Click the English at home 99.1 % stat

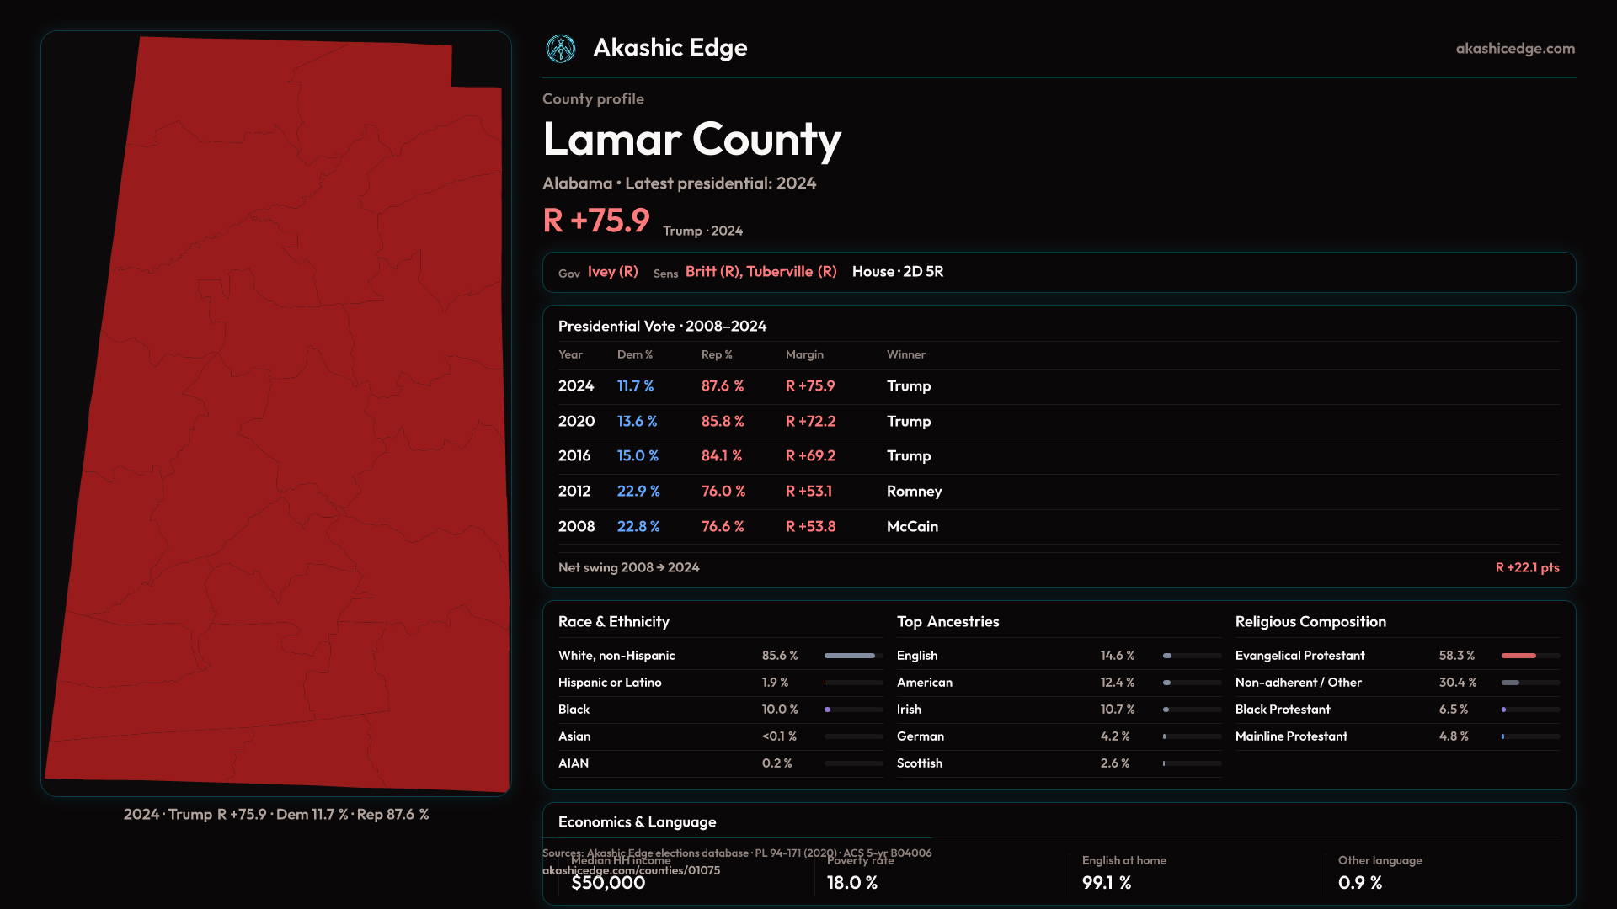(x=1107, y=883)
